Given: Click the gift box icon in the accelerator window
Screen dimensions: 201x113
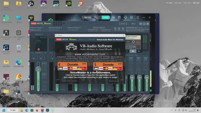Looking at the screenshot, I should (119, 17).
